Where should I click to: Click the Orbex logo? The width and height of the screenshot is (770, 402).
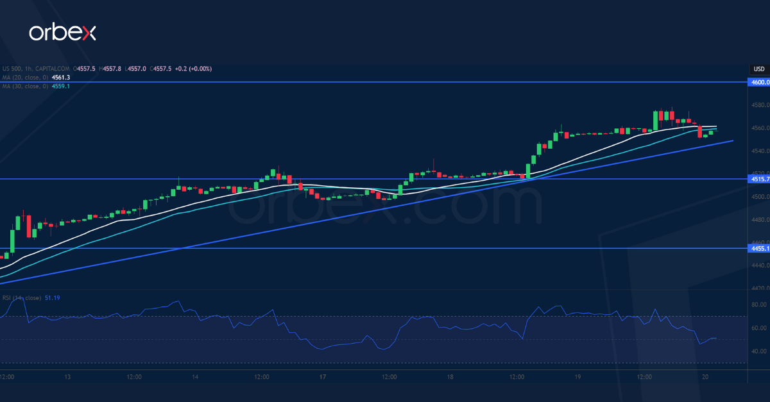(62, 32)
